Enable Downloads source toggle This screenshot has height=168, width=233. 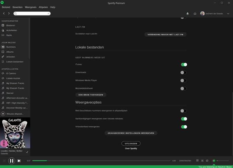183,73
